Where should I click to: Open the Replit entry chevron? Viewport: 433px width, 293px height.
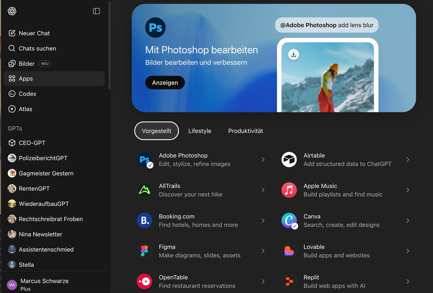[408, 282]
